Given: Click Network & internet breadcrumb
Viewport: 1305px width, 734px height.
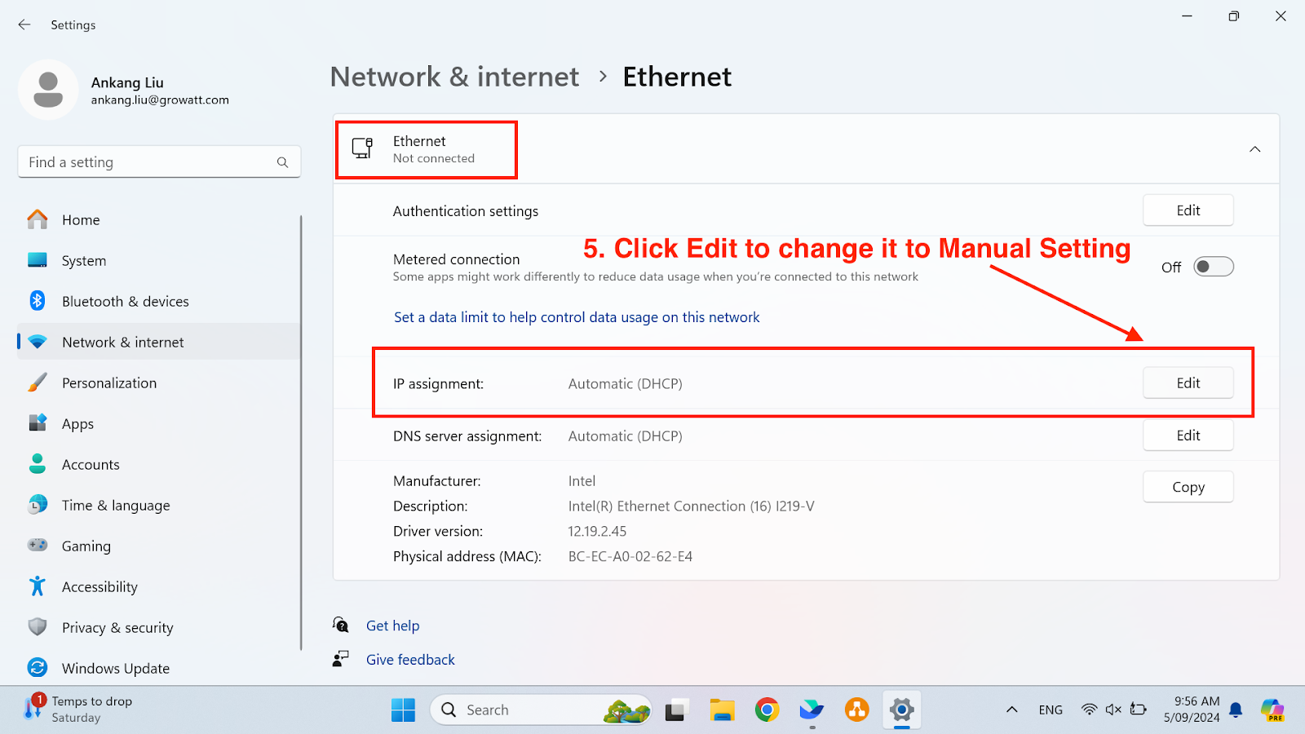Looking at the screenshot, I should tap(454, 77).
